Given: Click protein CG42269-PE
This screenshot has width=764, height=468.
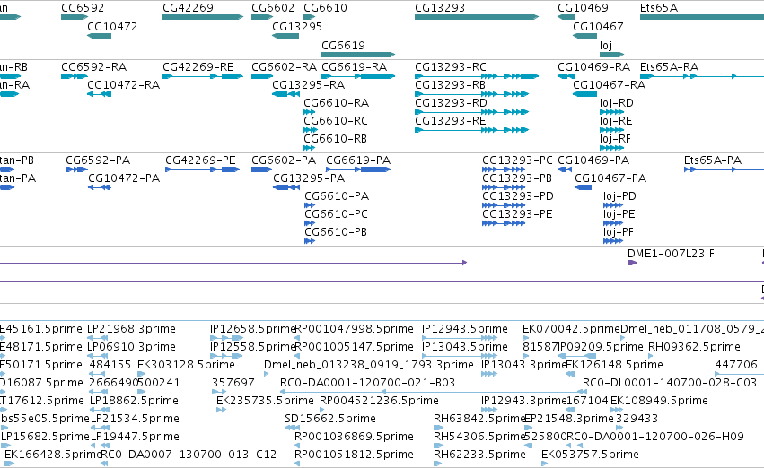Looking at the screenshot, I should tap(200, 160).
